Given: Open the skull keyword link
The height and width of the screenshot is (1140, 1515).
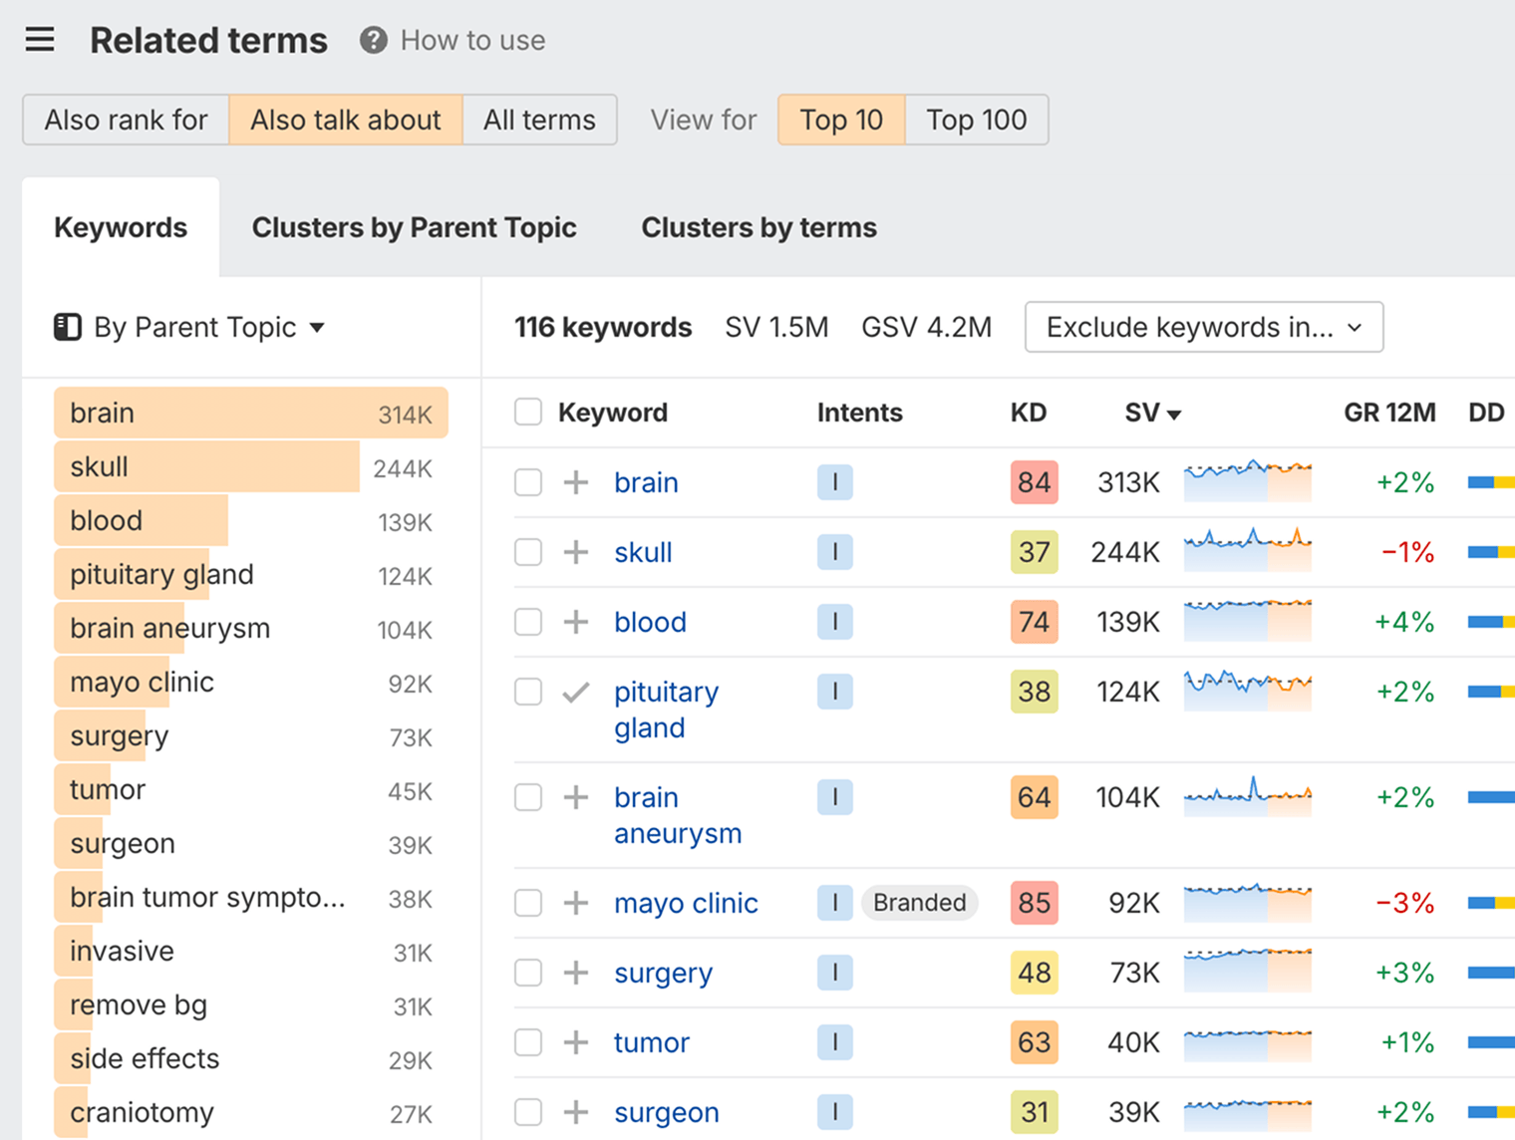Looking at the screenshot, I should coord(643,552).
